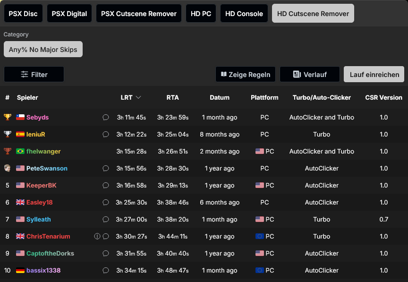Click the USA flag next to Sylleath's name
408x282 pixels.
point(20,219)
